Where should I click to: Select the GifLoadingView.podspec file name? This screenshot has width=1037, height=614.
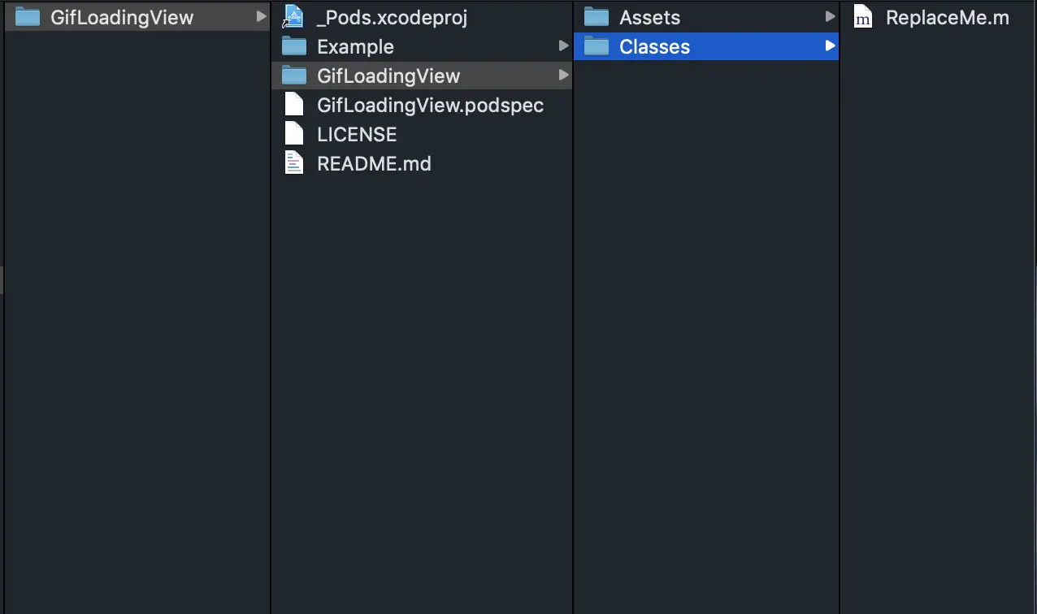point(430,105)
